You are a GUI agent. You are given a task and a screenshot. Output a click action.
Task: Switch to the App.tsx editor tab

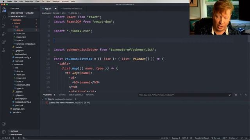pos(48,9)
